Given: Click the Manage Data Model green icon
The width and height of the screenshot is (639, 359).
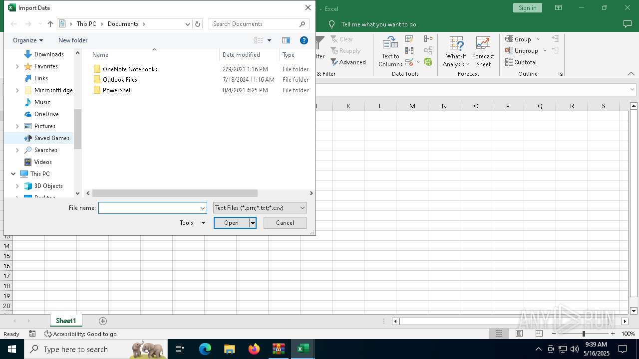Looking at the screenshot, I should pos(428,62).
